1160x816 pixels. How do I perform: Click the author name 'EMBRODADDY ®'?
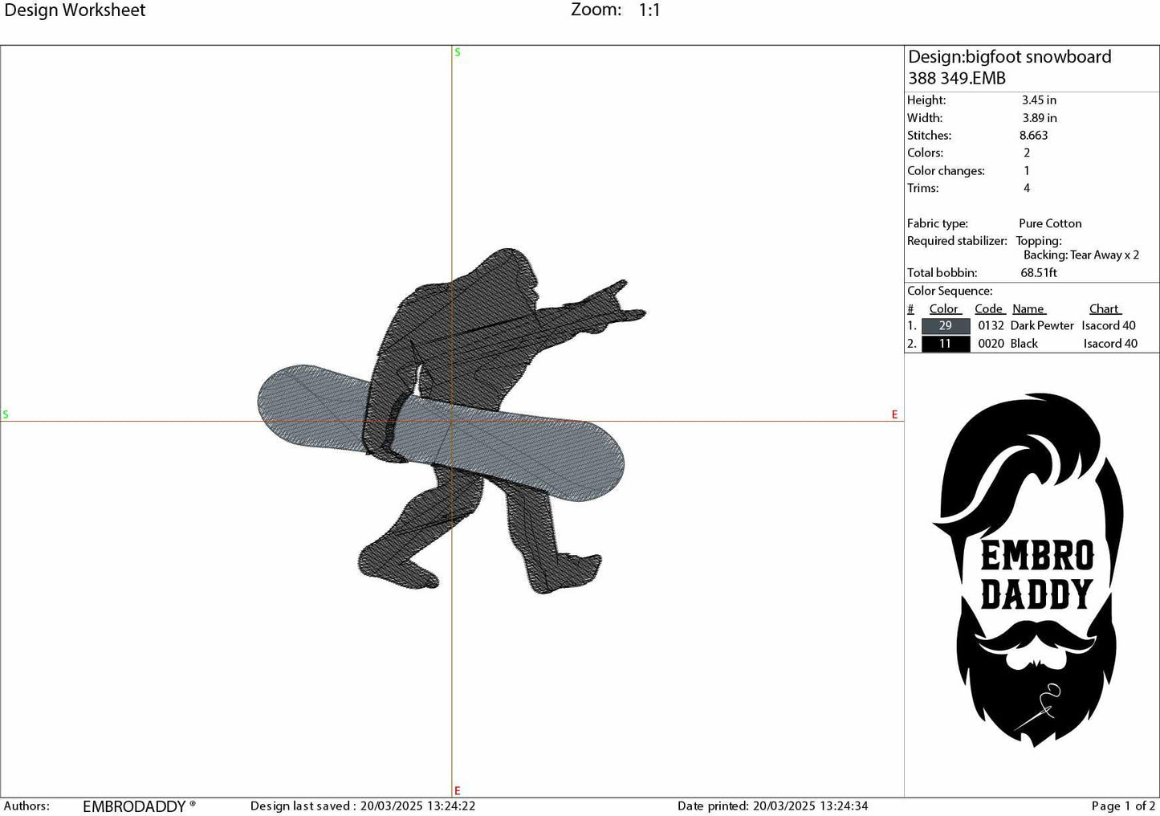(139, 806)
